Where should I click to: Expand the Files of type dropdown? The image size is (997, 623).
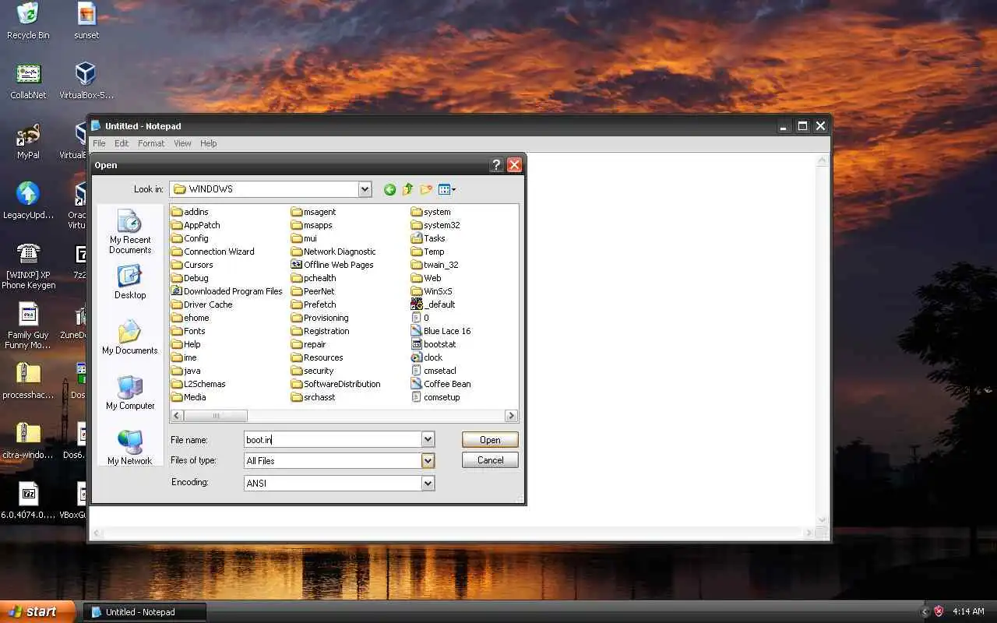tap(428, 461)
